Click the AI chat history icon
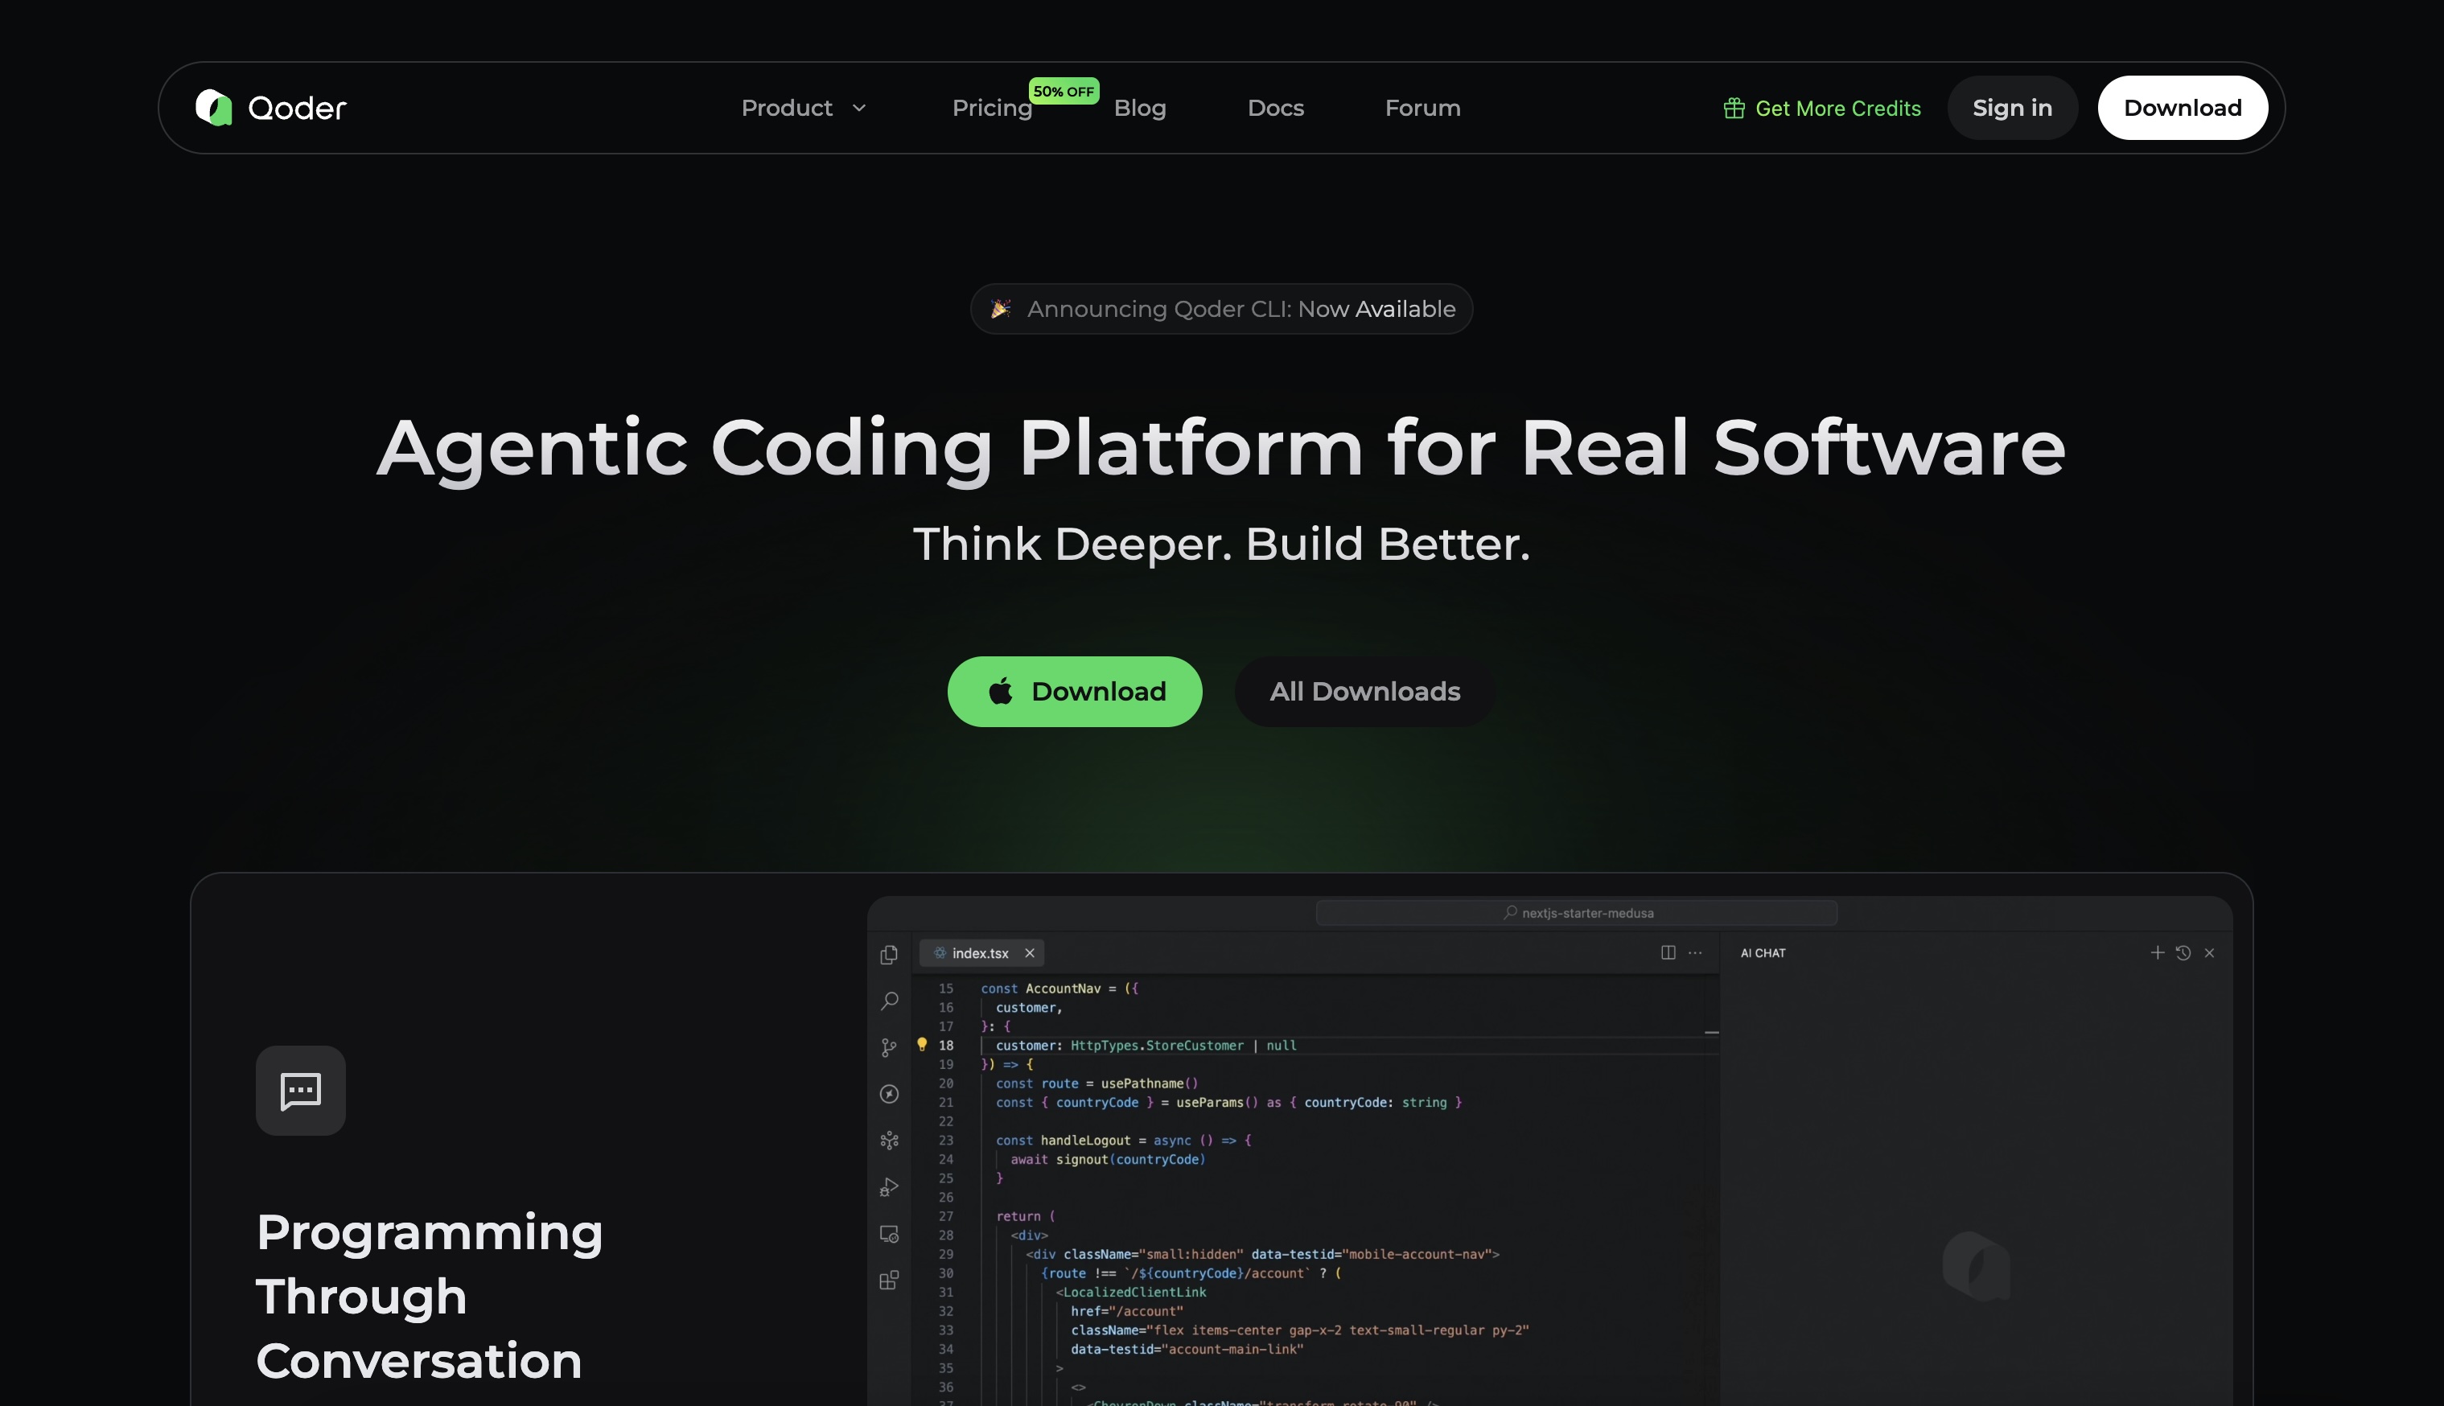Viewport: 2444px width, 1406px height. 2183,953
